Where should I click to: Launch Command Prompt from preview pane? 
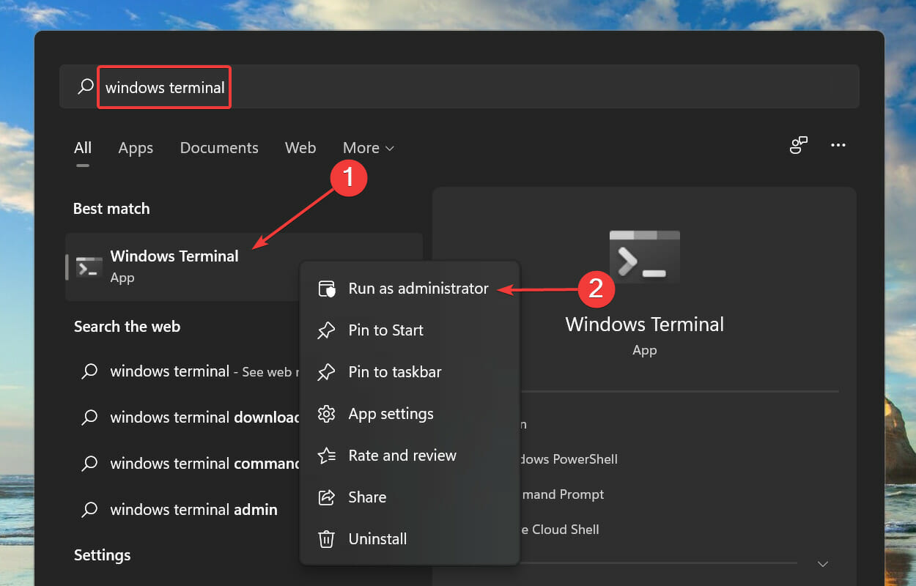pos(563,494)
